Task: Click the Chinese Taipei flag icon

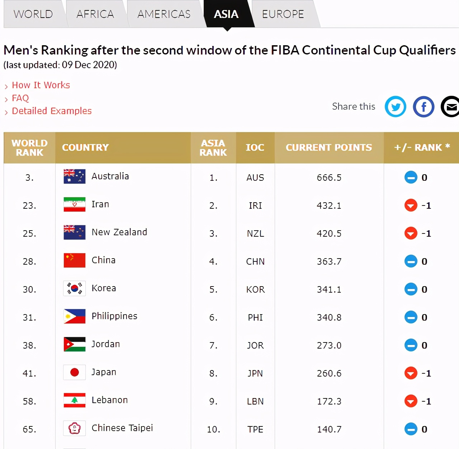Action: coord(75,428)
